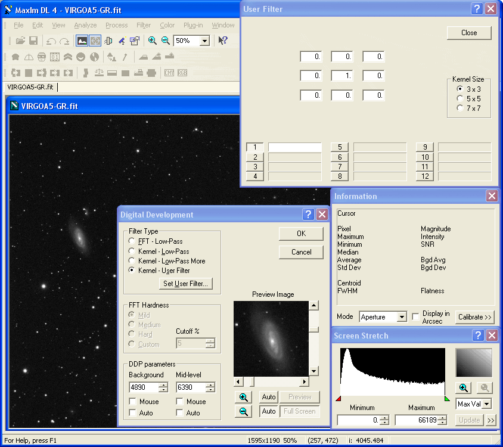The image size is (503, 447).
Task: Open the 50% zoom level dropdown
Action: pyautogui.click(x=204, y=41)
